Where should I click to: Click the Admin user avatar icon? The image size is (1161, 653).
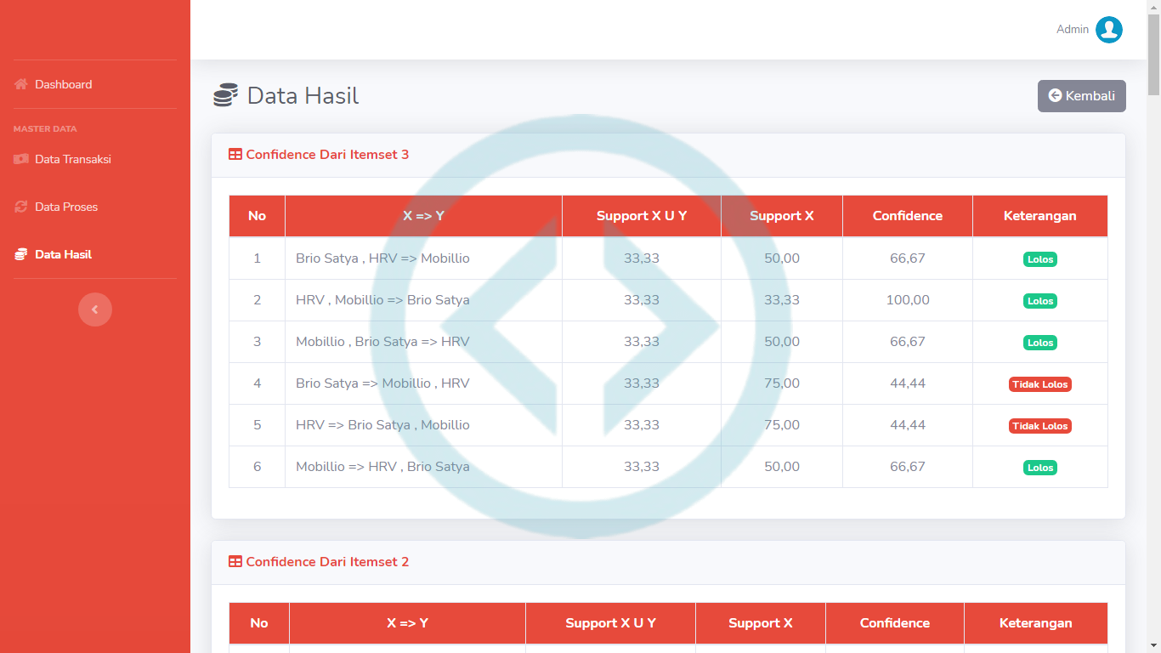tap(1108, 30)
